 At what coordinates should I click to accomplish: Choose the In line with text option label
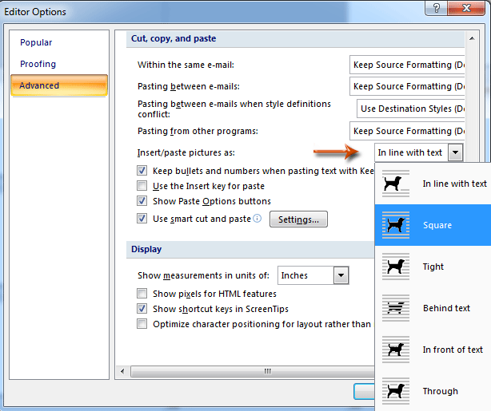click(x=455, y=184)
